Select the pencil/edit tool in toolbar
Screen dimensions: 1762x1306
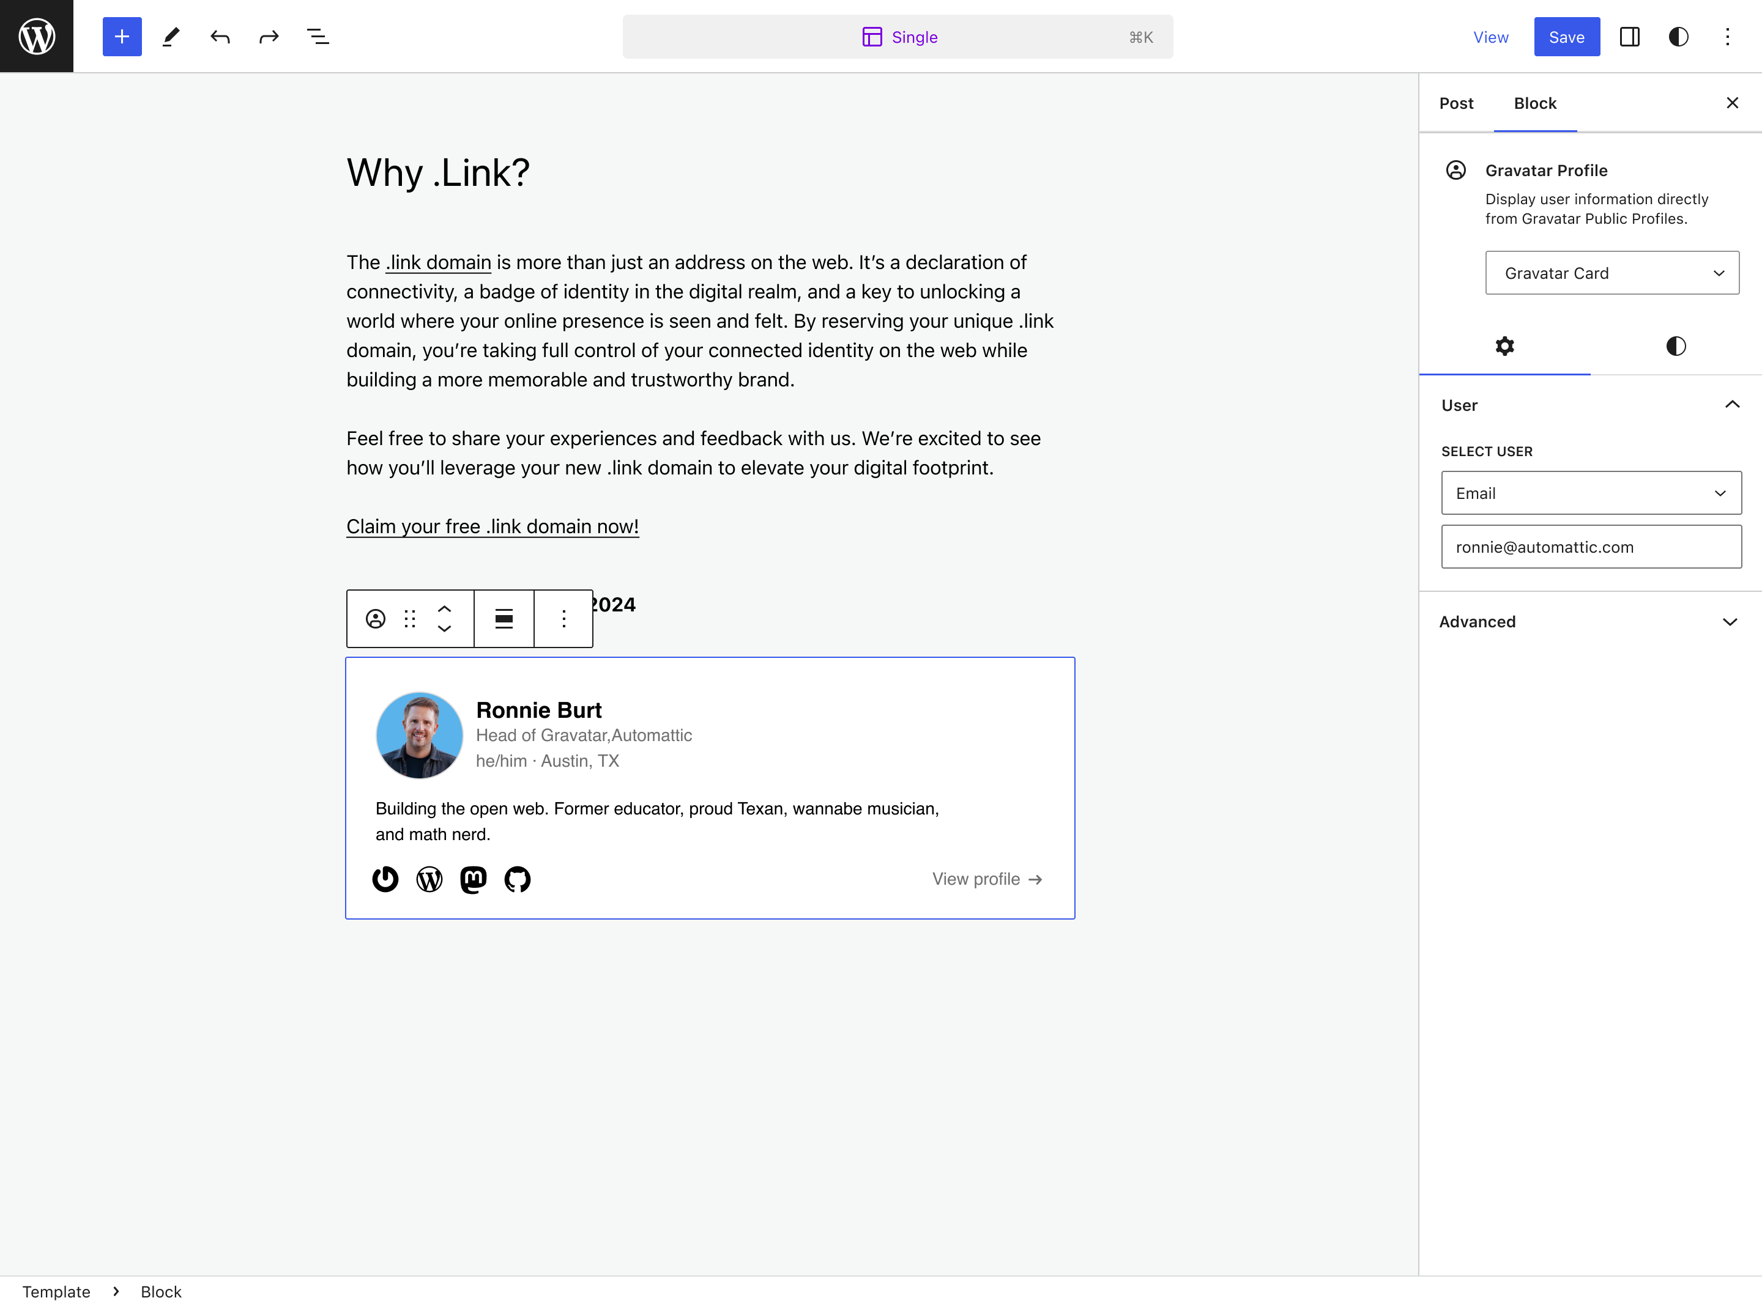click(170, 37)
